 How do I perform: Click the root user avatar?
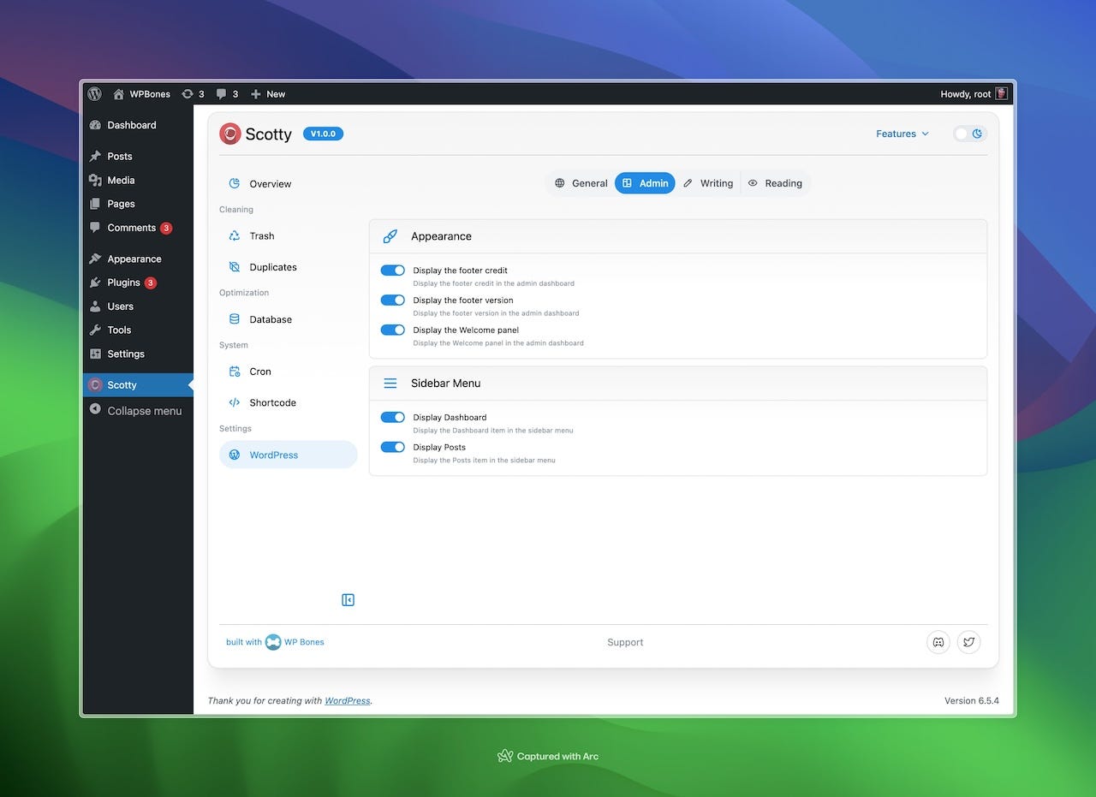1001,93
